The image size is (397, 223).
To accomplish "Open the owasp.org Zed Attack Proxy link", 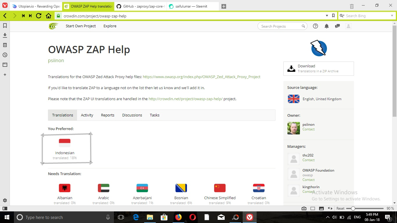I will click(x=202, y=77).
